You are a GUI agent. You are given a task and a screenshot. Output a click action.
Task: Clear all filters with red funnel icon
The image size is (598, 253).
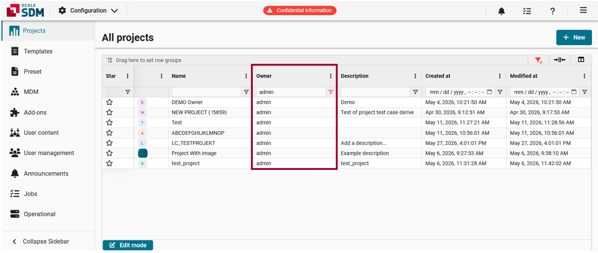(538, 60)
